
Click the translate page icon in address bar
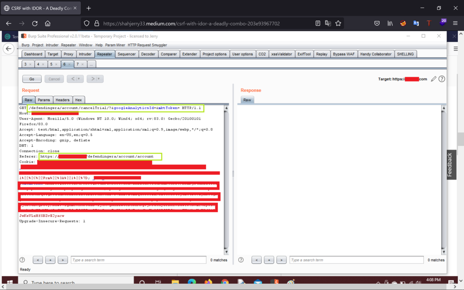click(328, 23)
